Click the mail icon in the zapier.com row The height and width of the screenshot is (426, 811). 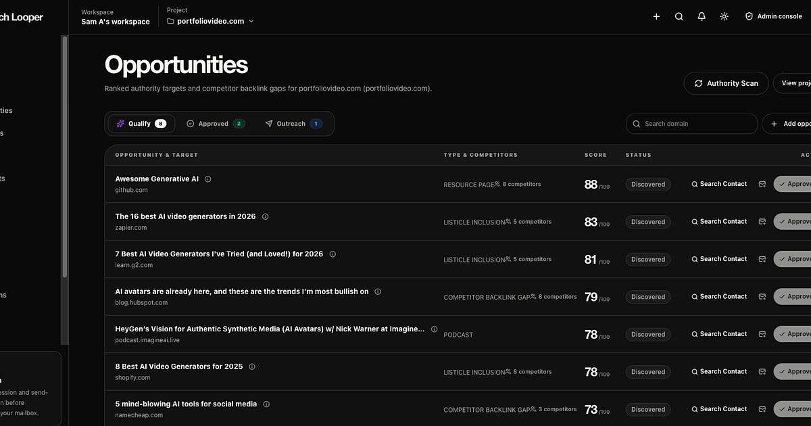click(x=762, y=222)
